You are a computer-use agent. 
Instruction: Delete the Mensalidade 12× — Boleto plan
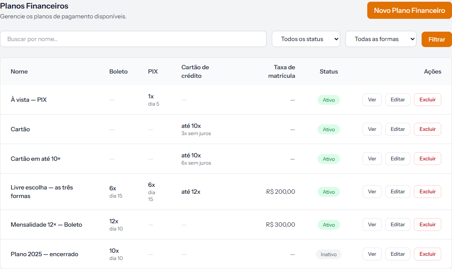pos(428,225)
